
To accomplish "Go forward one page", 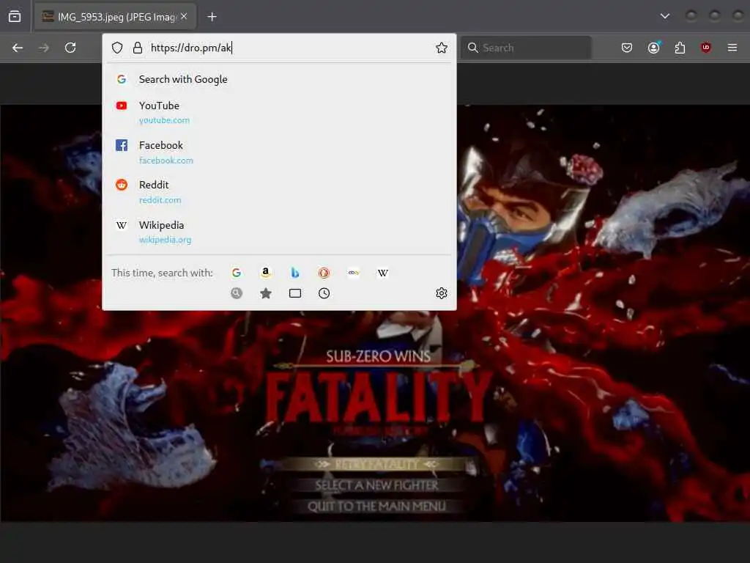I will 44,48.
